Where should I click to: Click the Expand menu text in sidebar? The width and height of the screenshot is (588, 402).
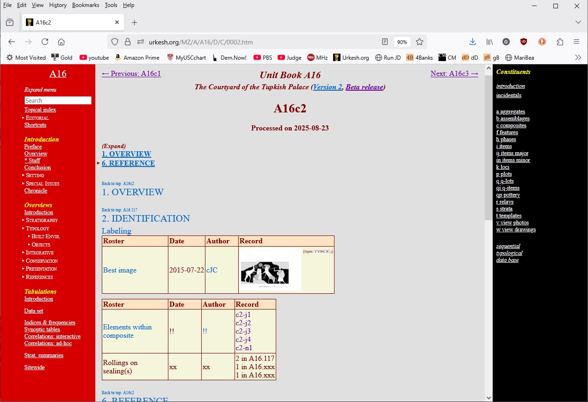point(40,90)
